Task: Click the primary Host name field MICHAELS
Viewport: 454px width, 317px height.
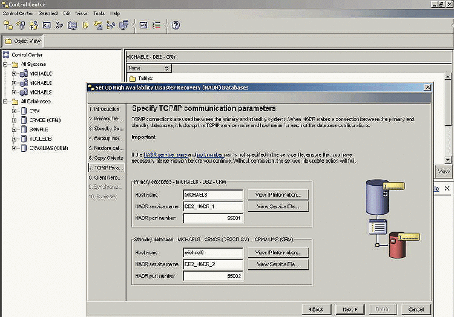Action: point(213,195)
